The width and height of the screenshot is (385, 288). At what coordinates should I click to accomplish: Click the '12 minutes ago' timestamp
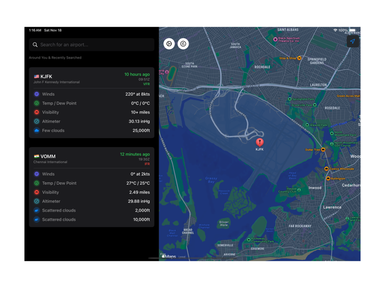pos(135,154)
